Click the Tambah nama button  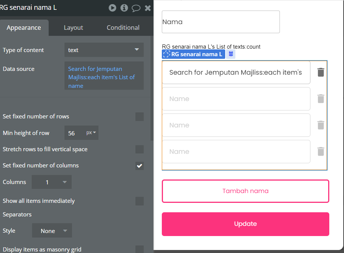point(246,191)
